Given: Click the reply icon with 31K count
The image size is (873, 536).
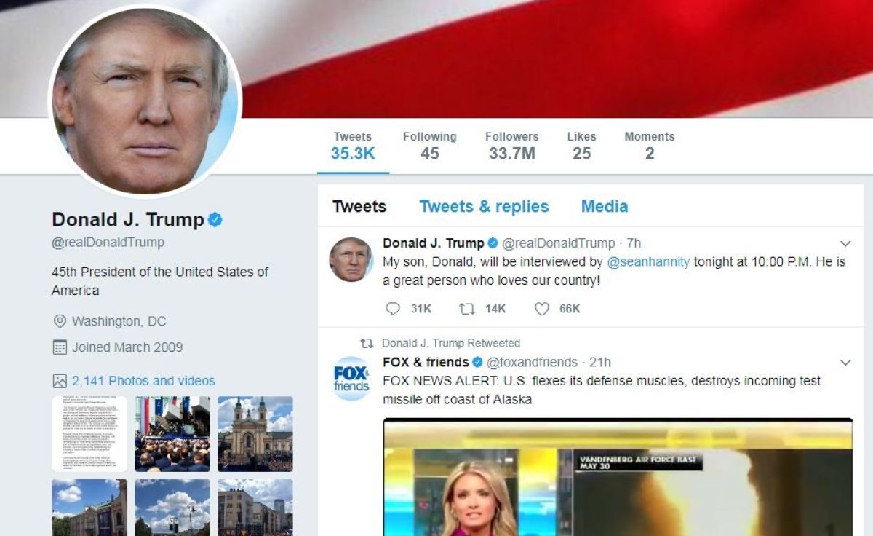Looking at the screenshot, I should pos(393,309).
